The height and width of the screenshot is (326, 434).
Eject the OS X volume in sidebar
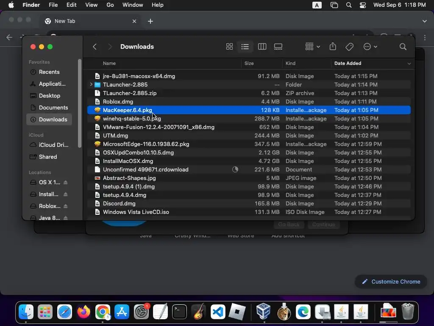[65, 183]
